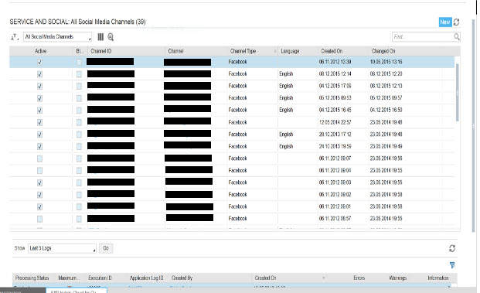The height and width of the screenshot is (293, 480).
Task: Check BL. box for row created 04.12.2015 16:45
Action: pos(79,111)
